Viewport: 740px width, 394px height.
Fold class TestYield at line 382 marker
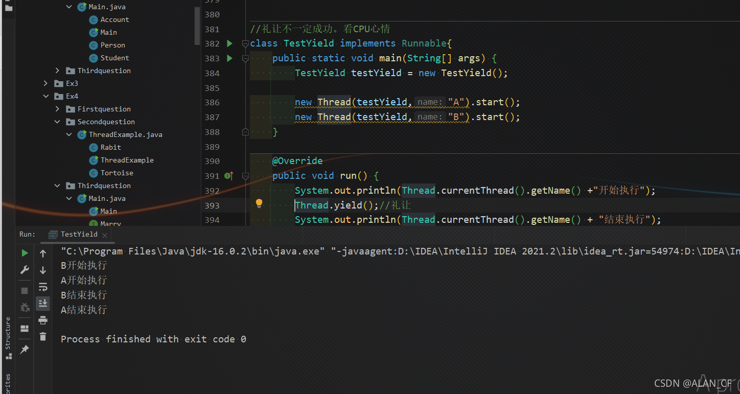point(245,44)
